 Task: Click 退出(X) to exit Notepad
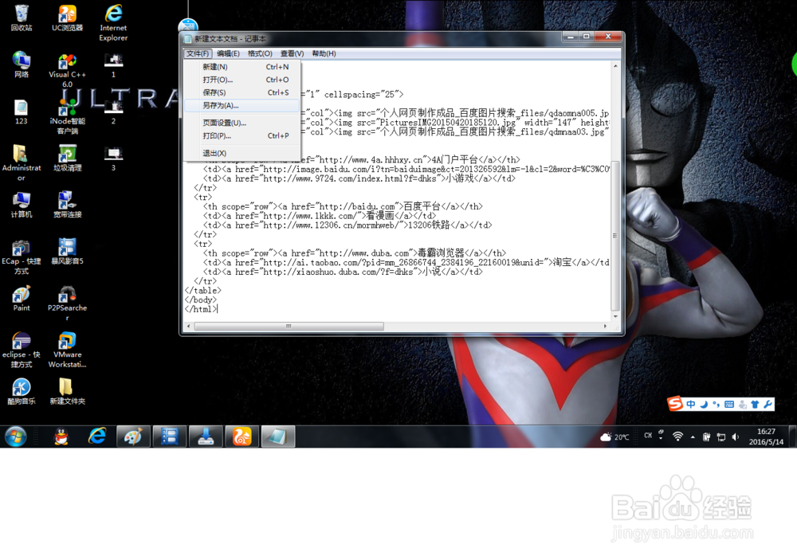(242, 153)
